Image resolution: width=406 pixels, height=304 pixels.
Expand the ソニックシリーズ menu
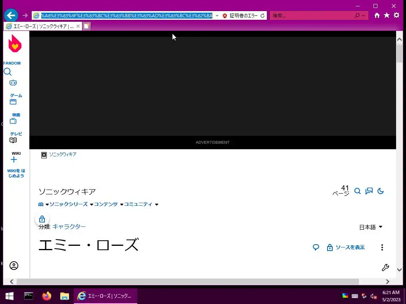(69, 204)
